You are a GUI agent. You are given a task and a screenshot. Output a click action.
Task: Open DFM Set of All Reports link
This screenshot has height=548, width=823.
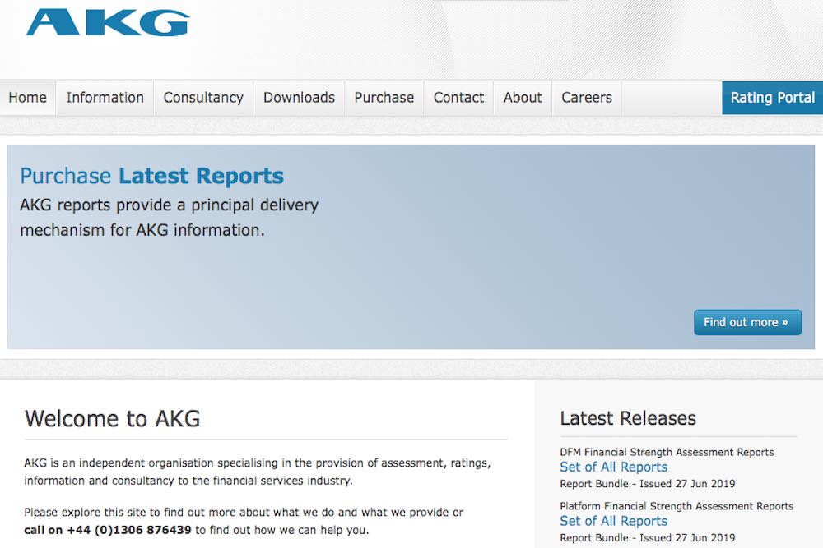tap(613, 467)
